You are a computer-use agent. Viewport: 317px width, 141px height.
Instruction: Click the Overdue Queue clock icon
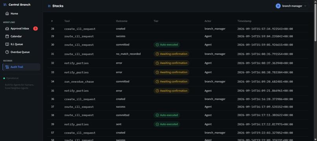click(7, 52)
